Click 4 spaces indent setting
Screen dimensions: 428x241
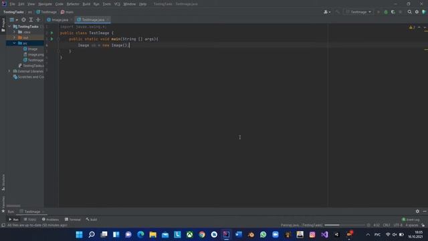pyautogui.click(x=412, y=225)
